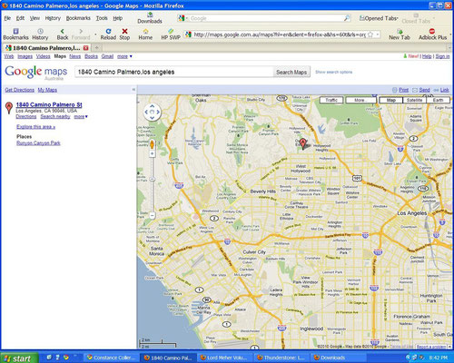Click Show search options link

click(333, 72)
